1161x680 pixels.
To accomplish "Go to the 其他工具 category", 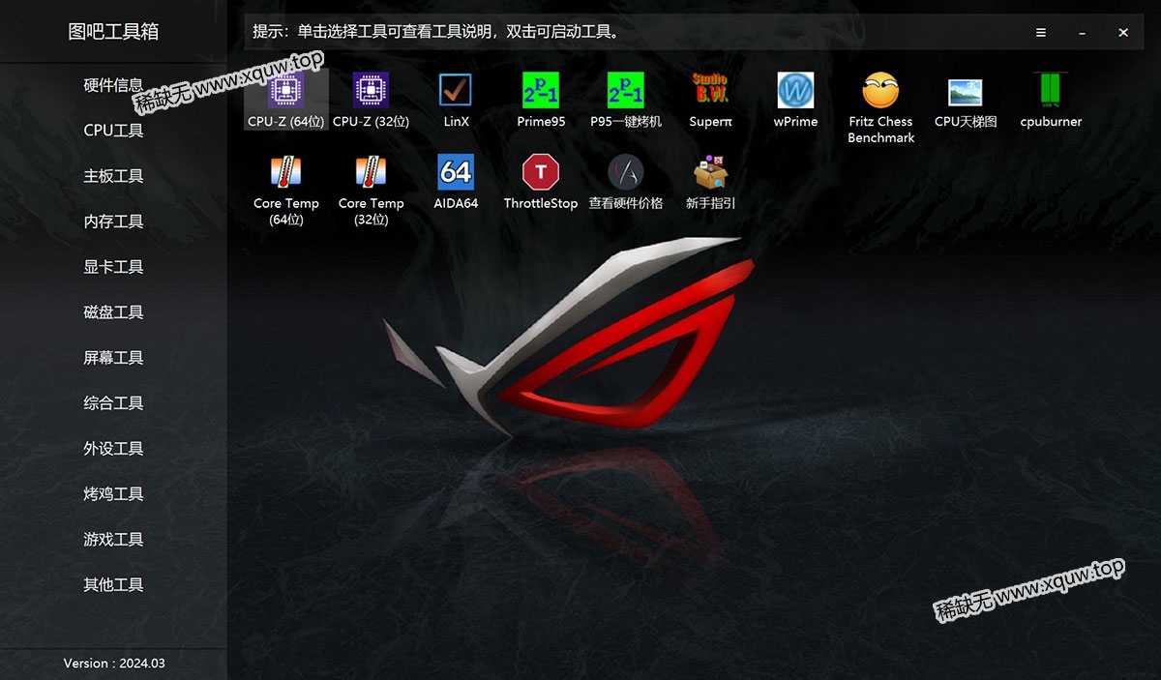I will (113, 585).
